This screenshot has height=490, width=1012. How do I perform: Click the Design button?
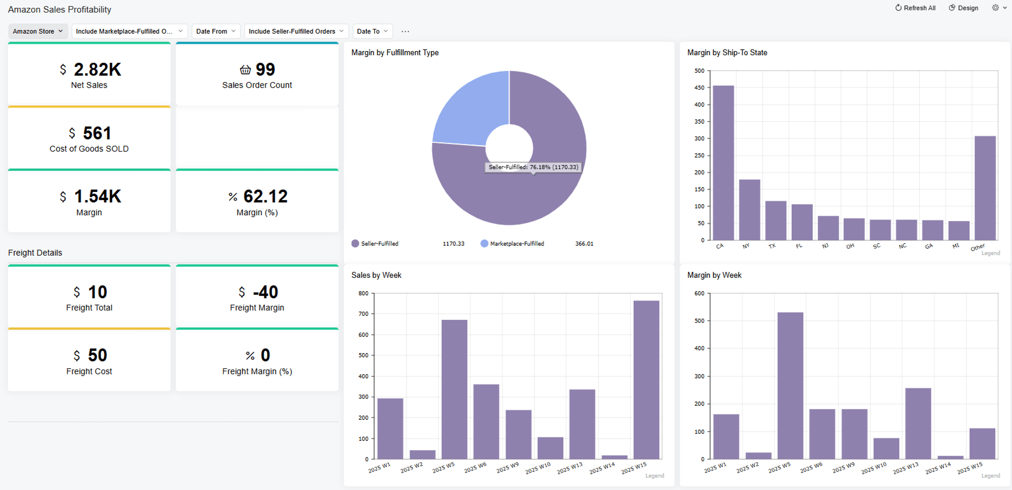967,7
